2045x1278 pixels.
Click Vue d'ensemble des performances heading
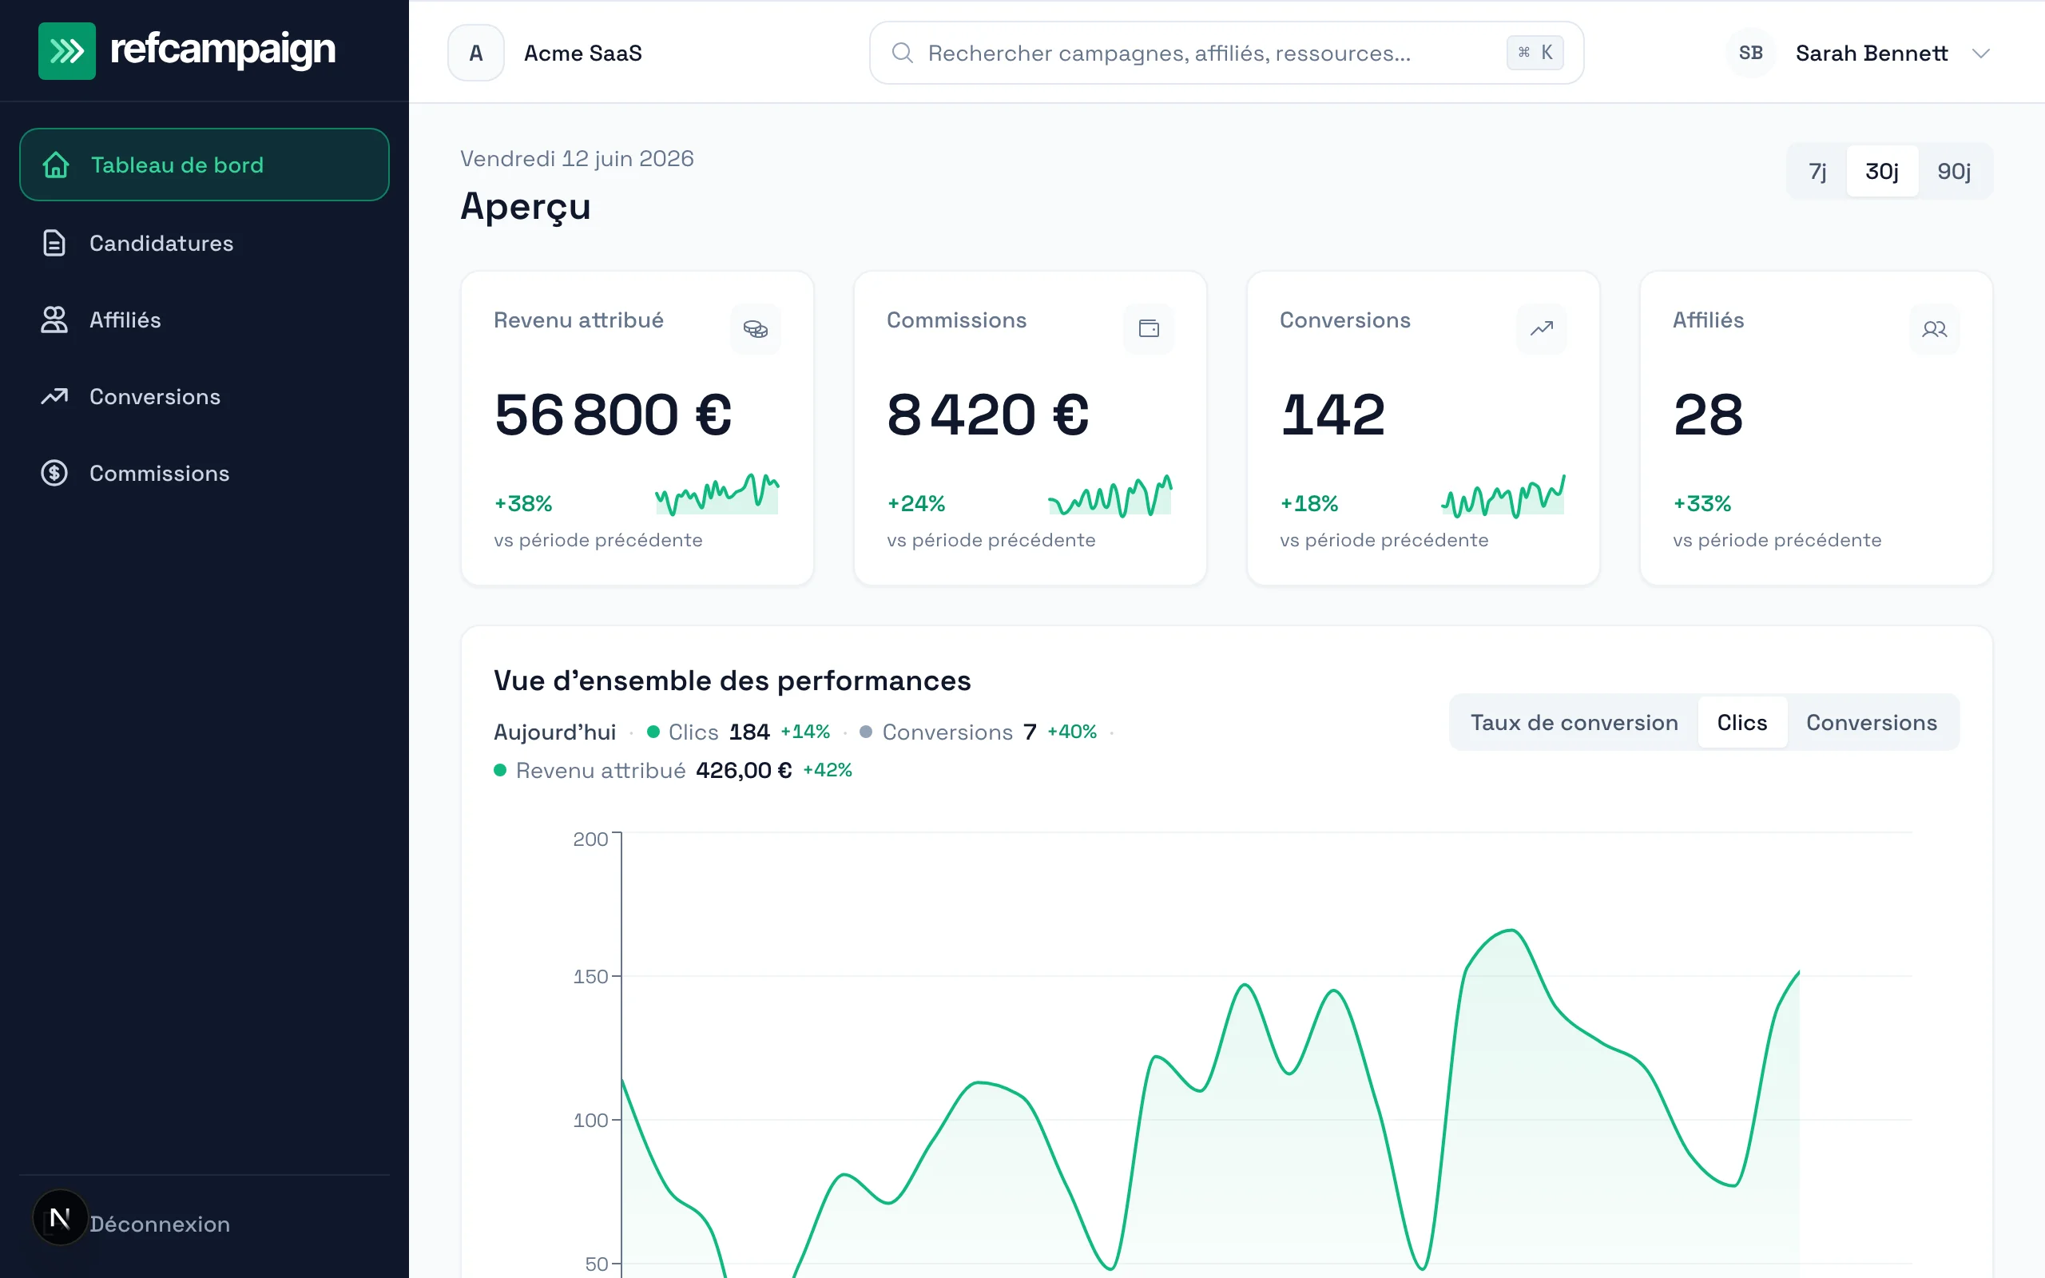(x=732, y=680)
